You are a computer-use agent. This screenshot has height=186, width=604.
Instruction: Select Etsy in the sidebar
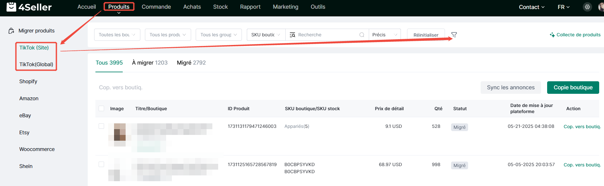24,132
